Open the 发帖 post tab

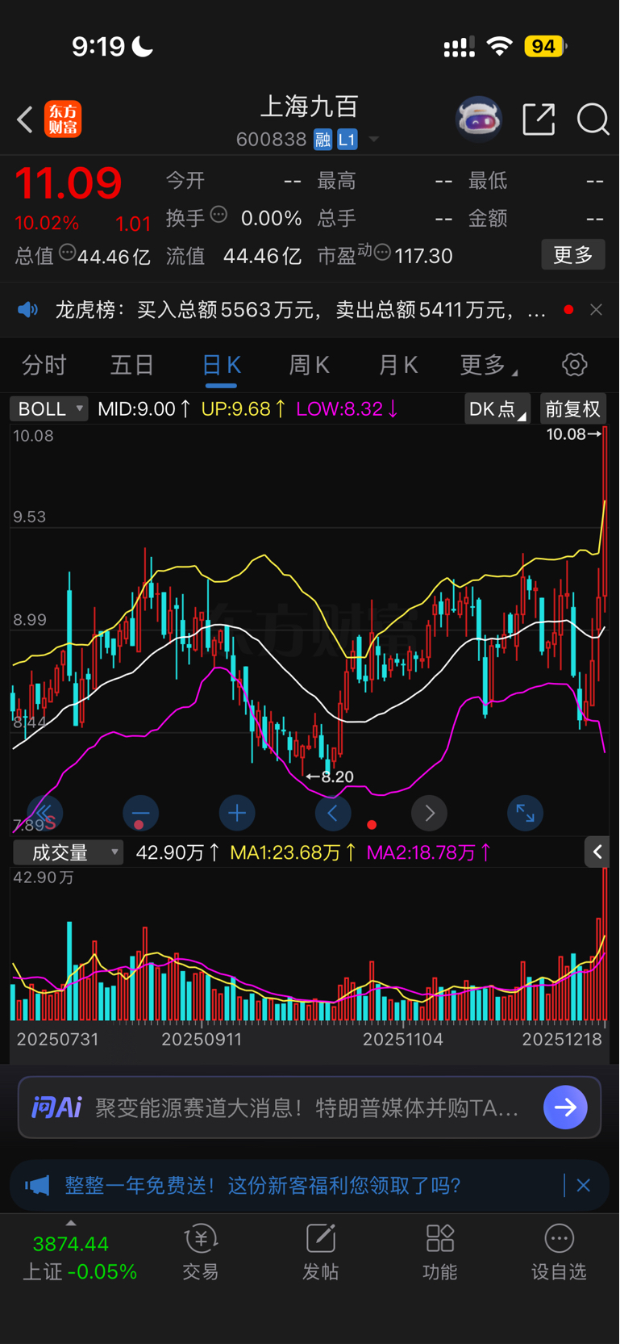click(x=320, y=1253)
